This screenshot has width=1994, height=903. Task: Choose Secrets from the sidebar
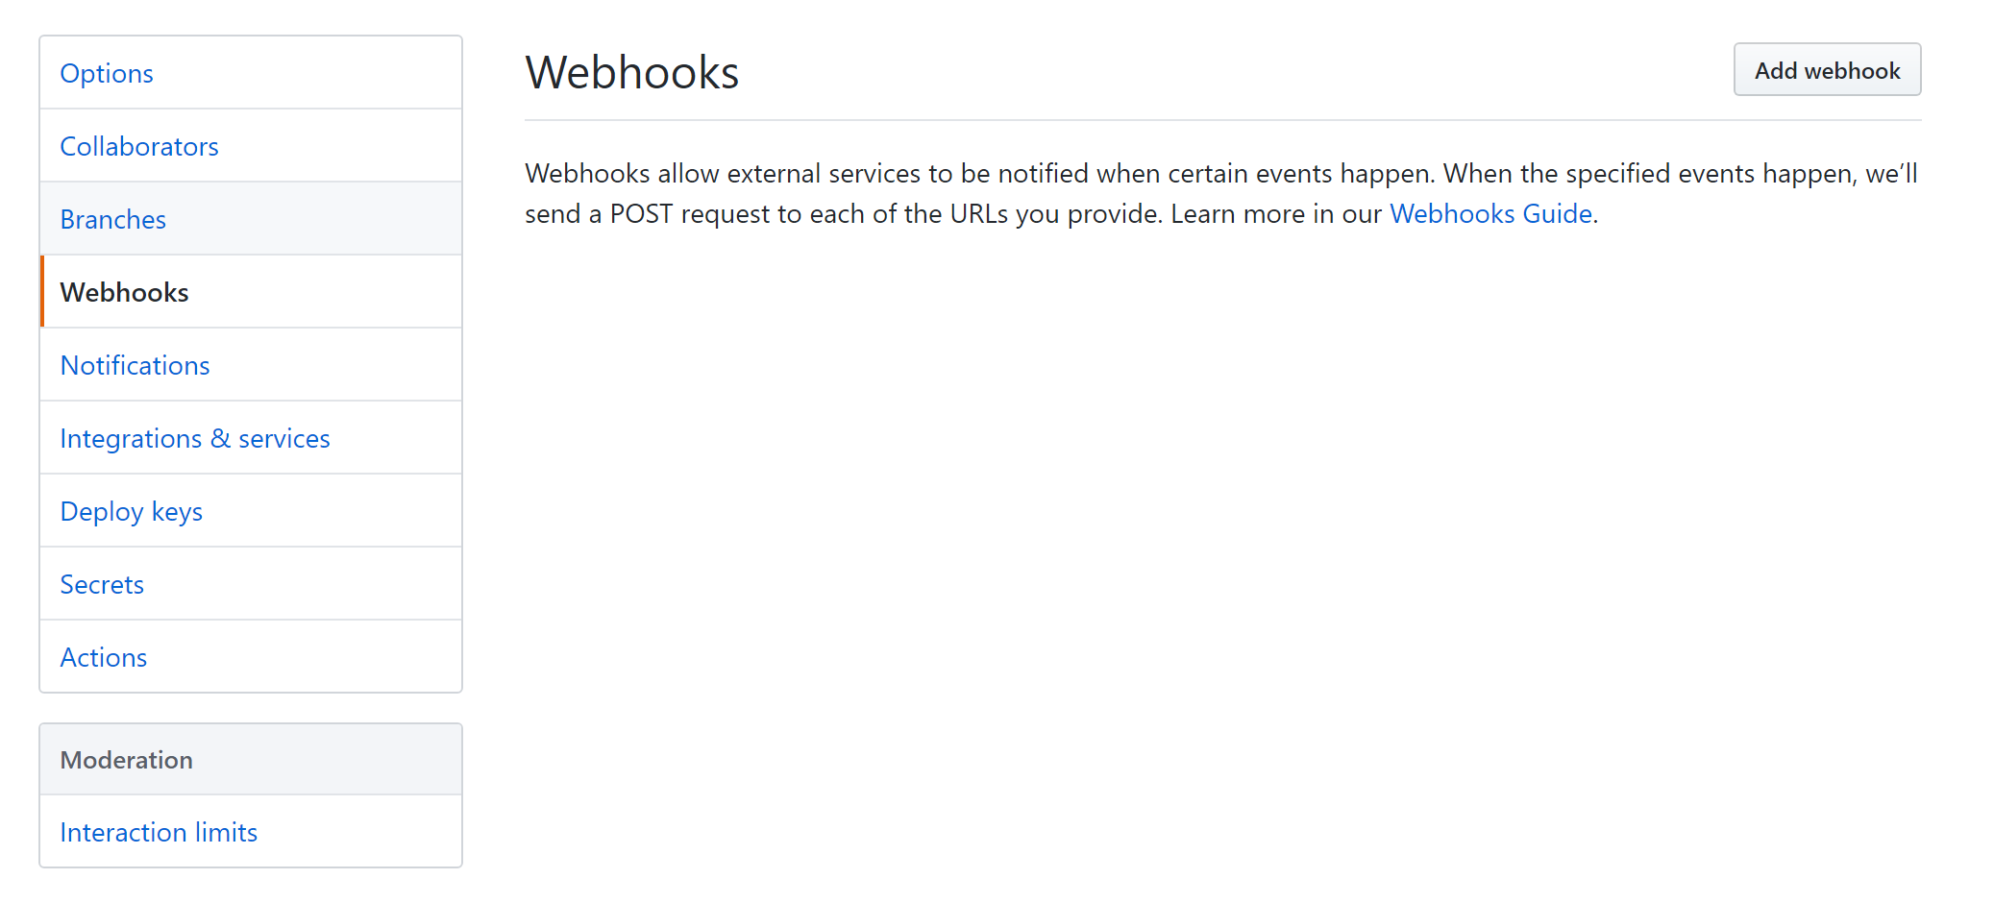[x=102, y=584]
